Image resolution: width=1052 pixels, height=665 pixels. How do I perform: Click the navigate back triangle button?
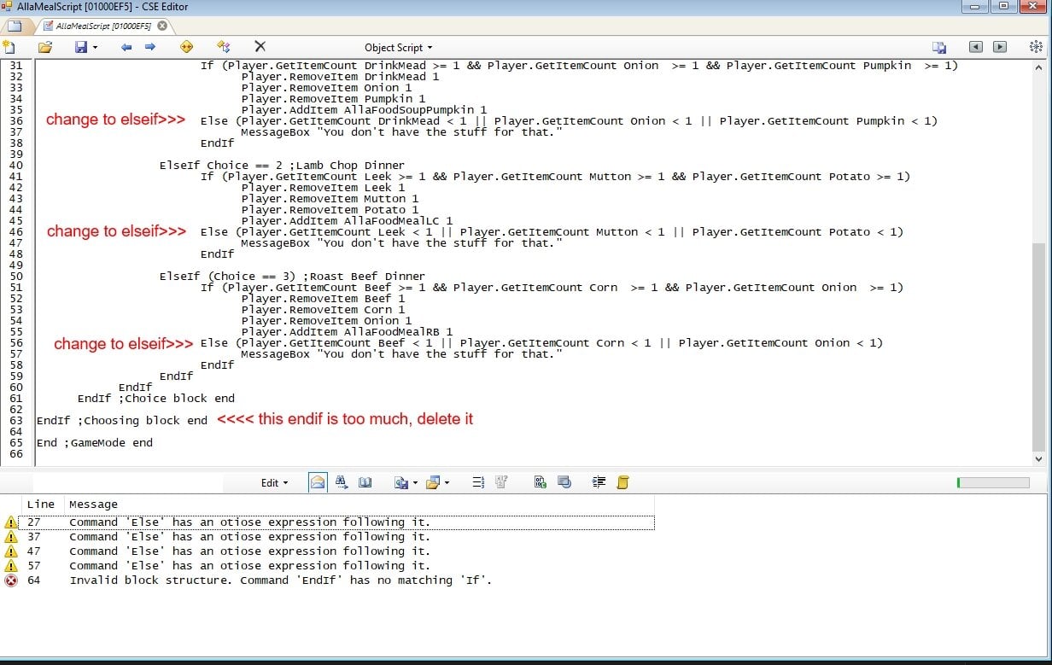coord(976,47)
